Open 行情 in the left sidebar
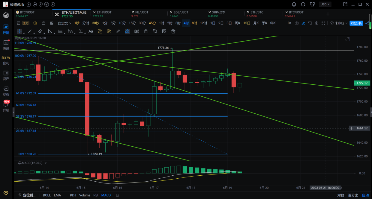The width and height of the screenshot is (372, 199). tap(6, 29)
